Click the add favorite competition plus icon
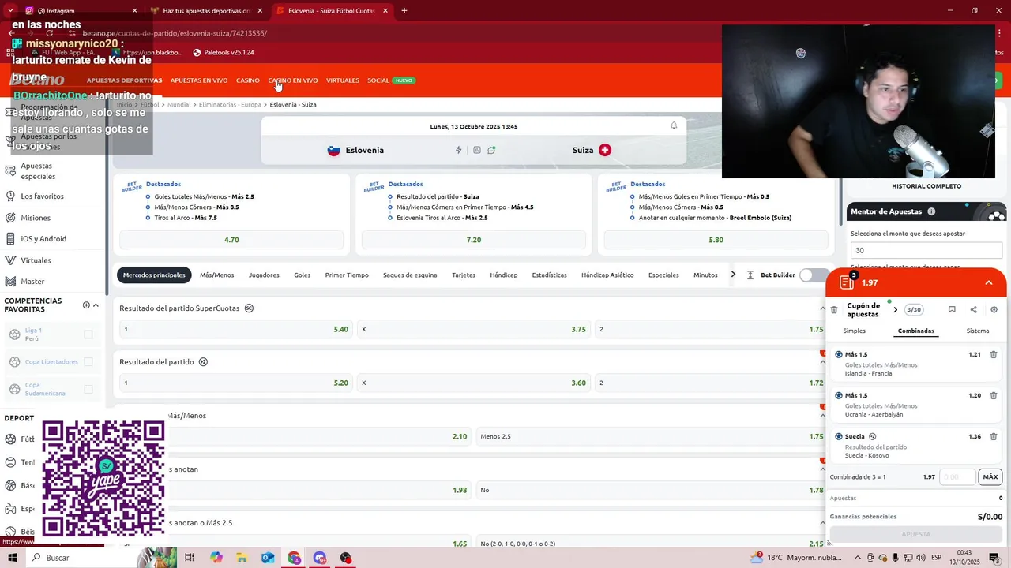Viewport: 1011px width, 568px height. [86, 305]
